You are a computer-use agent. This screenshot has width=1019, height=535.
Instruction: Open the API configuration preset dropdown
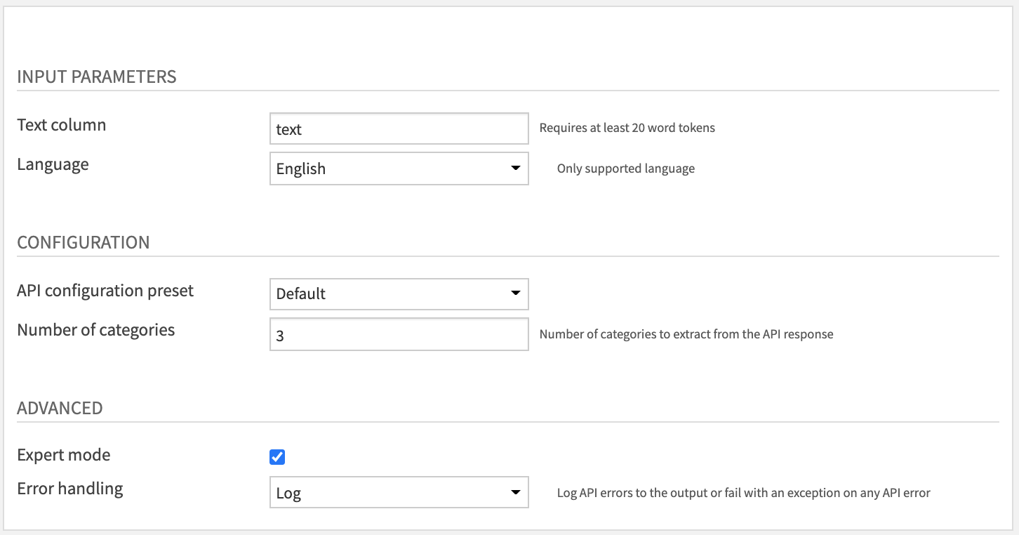pos(399,293)
